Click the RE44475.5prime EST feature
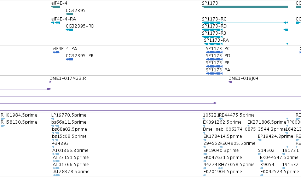301x177 pixels. tap(254, 119)
